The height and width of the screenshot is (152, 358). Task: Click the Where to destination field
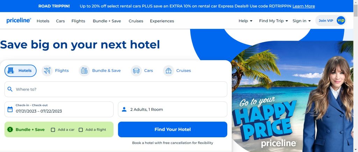click(116, 89)
